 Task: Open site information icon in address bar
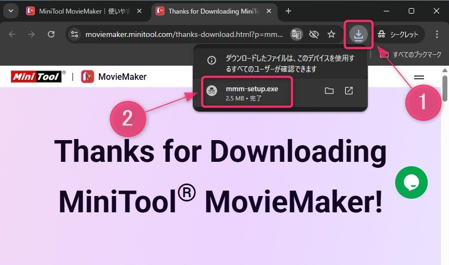click(x=75, y=34)
